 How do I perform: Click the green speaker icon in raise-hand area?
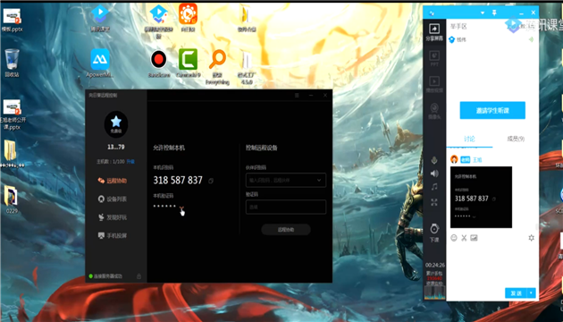click(x=531, y=39)
